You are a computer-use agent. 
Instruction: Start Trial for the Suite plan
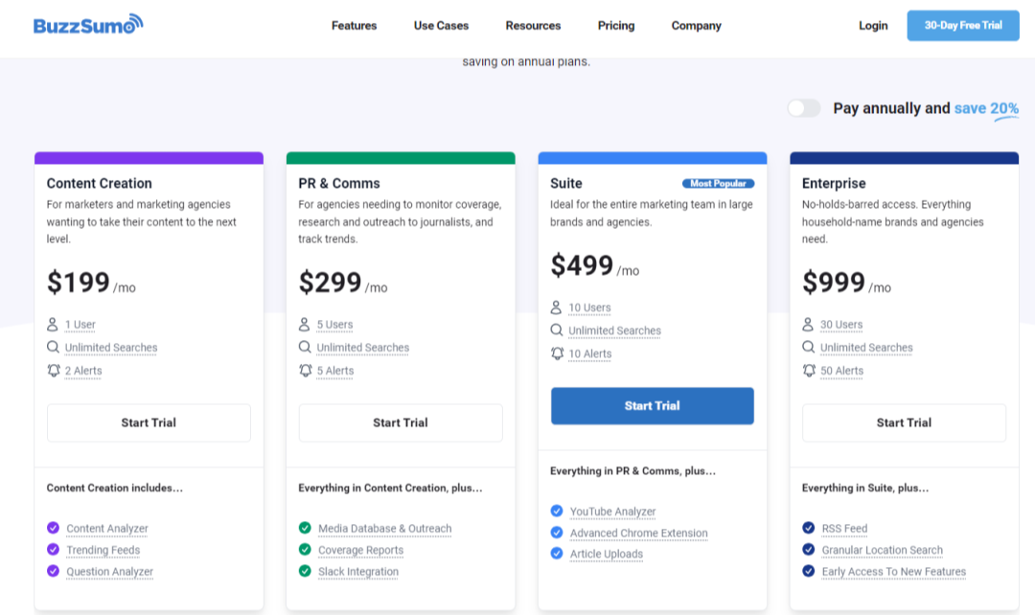(653, 406)
